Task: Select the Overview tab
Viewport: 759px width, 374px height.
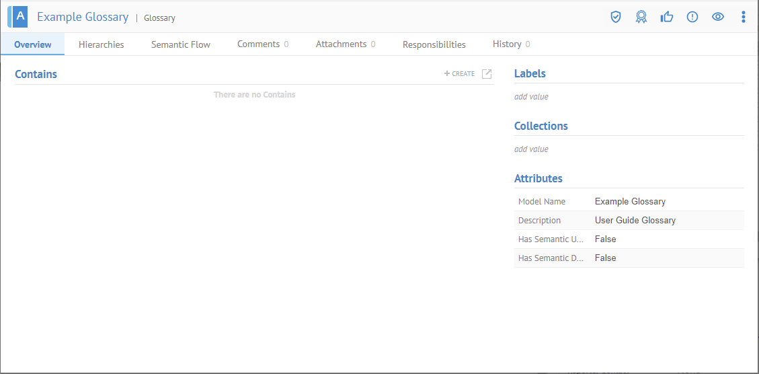Action: tap(32, 44)
